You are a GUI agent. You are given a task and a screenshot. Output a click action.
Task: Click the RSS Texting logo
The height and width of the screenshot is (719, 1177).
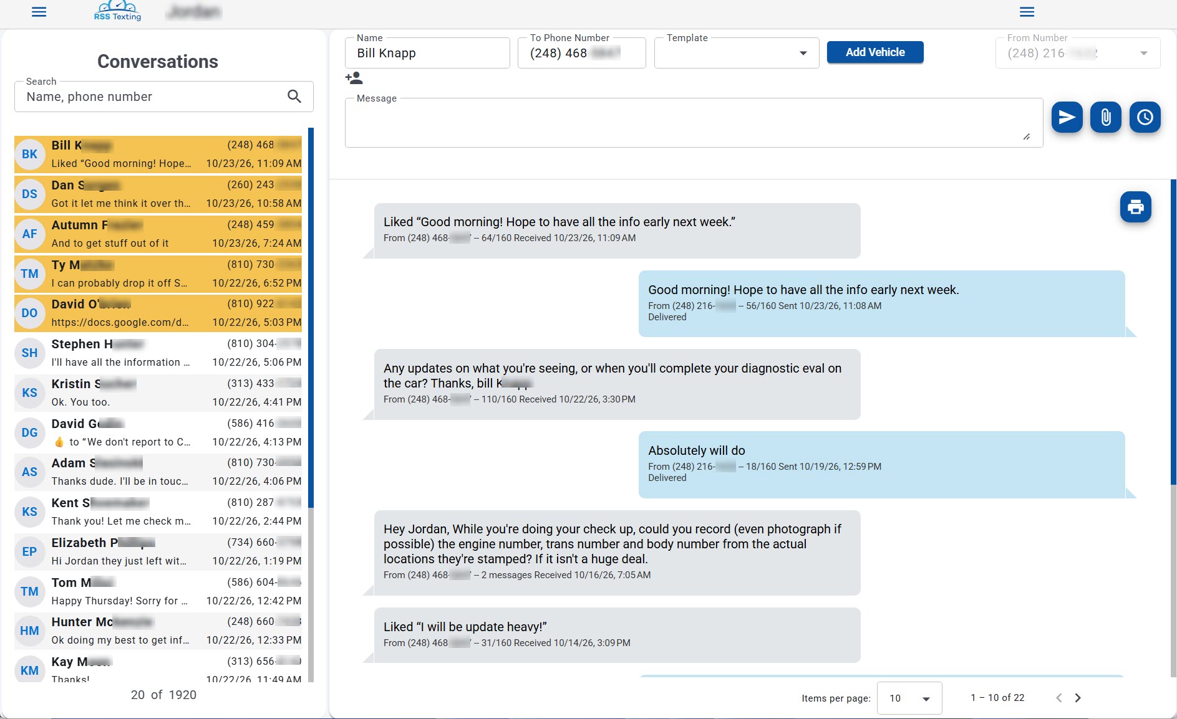117,11
